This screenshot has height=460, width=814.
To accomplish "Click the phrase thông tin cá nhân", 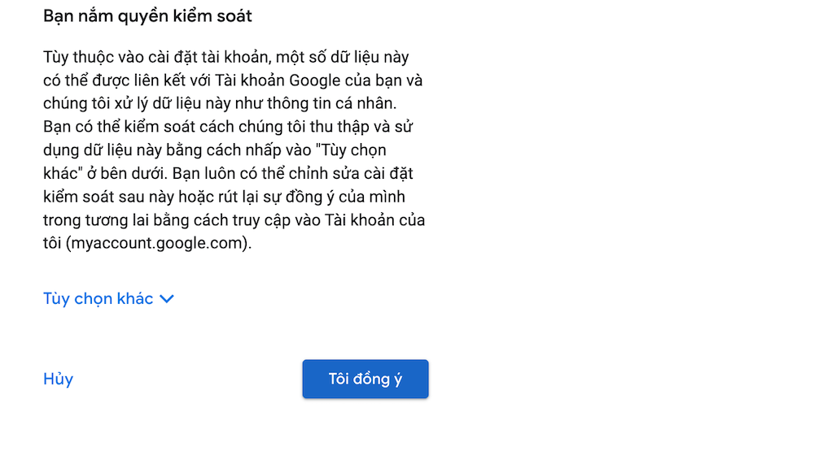I will coord(348,104).
